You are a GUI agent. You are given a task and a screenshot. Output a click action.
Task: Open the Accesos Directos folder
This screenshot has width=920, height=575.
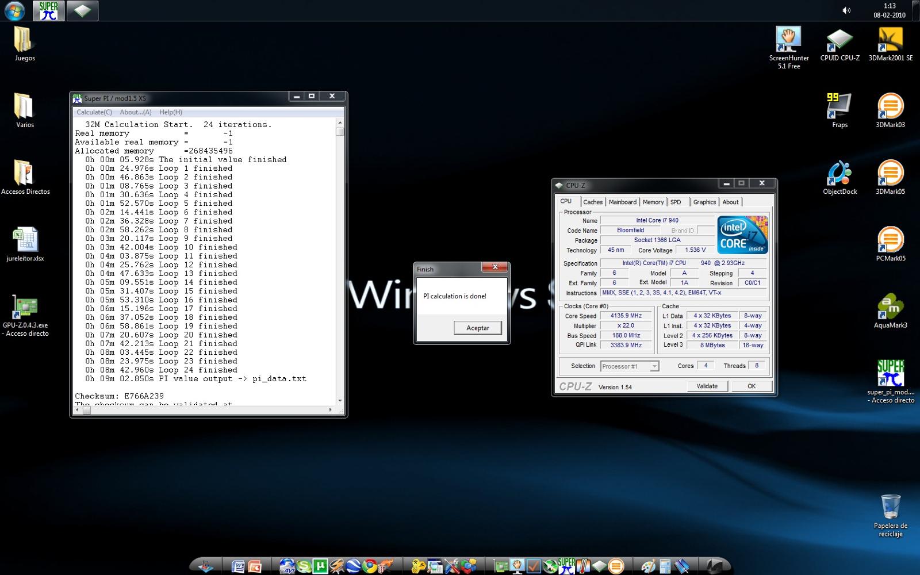[x=25, y=178]
